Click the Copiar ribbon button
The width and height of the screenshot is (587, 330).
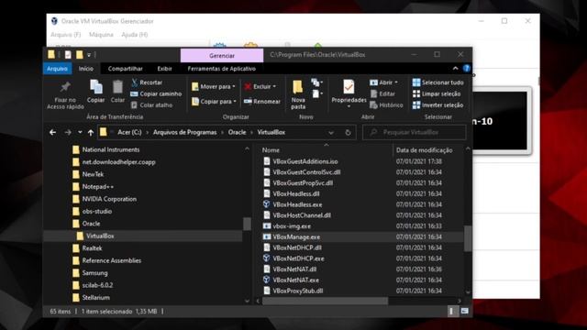pos(95,92)
